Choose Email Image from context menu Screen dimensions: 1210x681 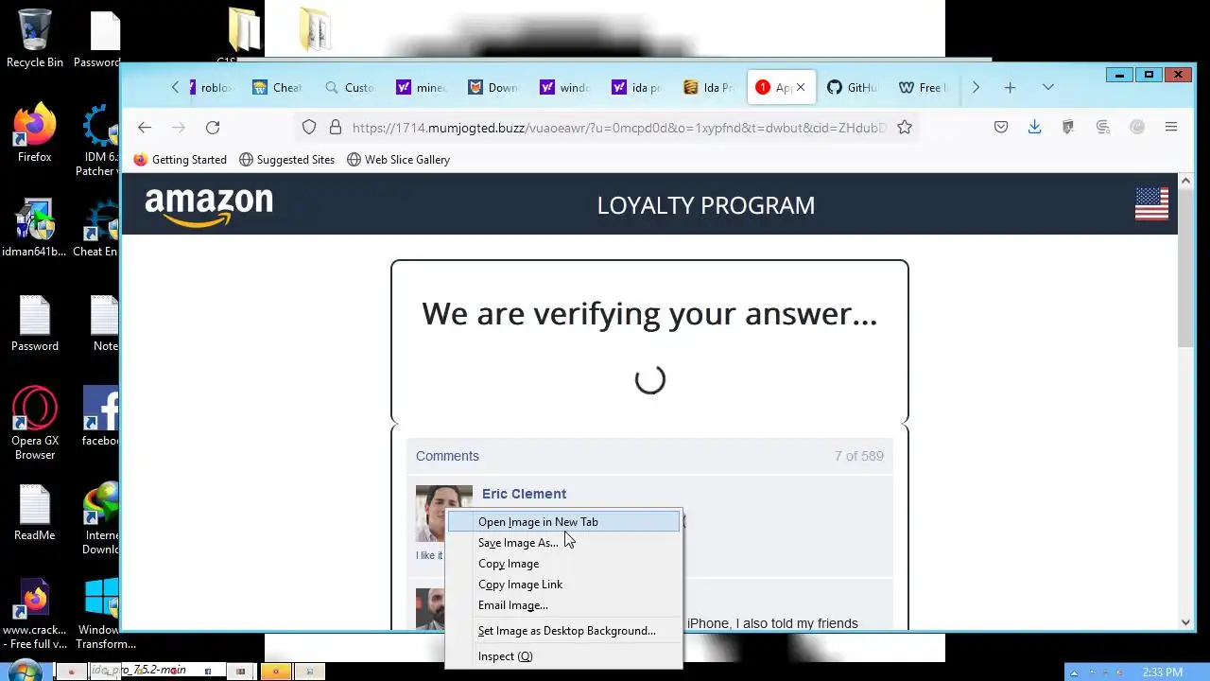pos(563,605)
